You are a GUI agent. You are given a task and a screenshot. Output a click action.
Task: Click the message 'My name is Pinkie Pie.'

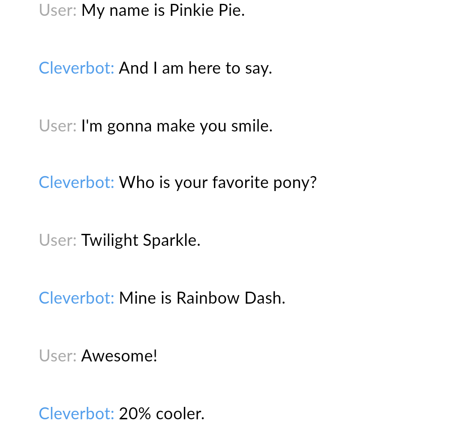[x=163, y=11]
